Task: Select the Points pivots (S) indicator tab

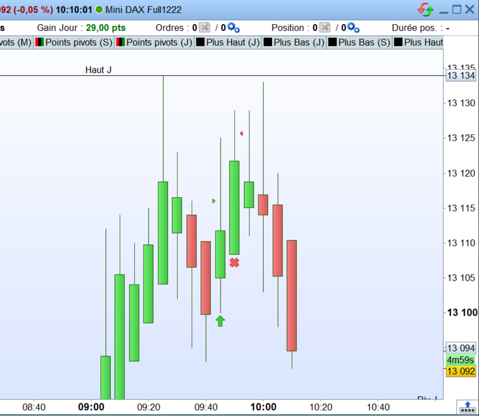Action: point(74,42)
